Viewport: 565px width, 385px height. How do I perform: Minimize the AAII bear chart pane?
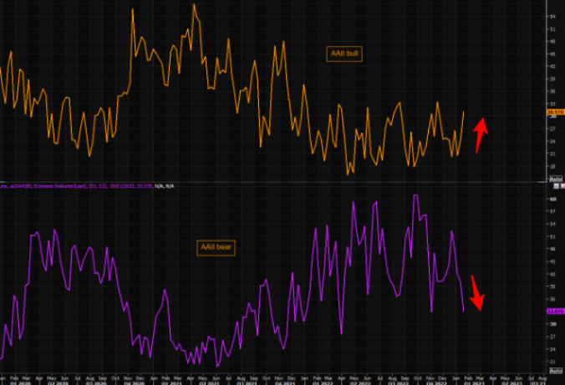point(557,186)
